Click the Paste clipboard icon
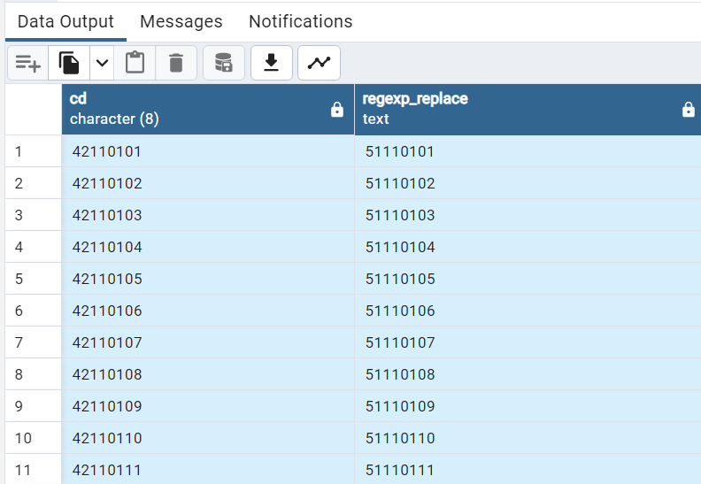 click(x=135, y=63)
